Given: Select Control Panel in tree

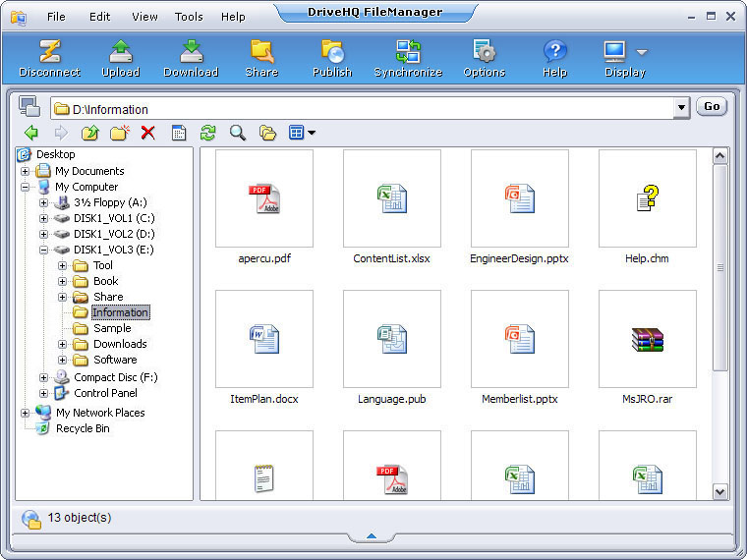Looking at the screenshot, I should tap(105, 393).
